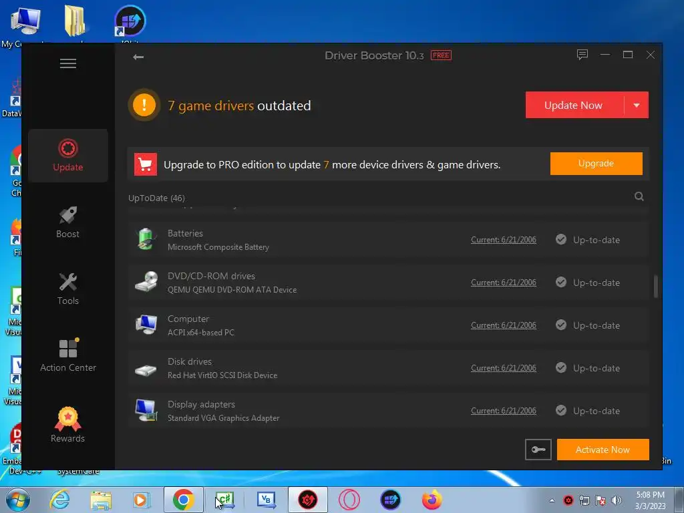Viewport: 684px width, 513px height.
Task: Click the Batteries up-to-date checkmark icon
Action: click(x=561, y=240)
